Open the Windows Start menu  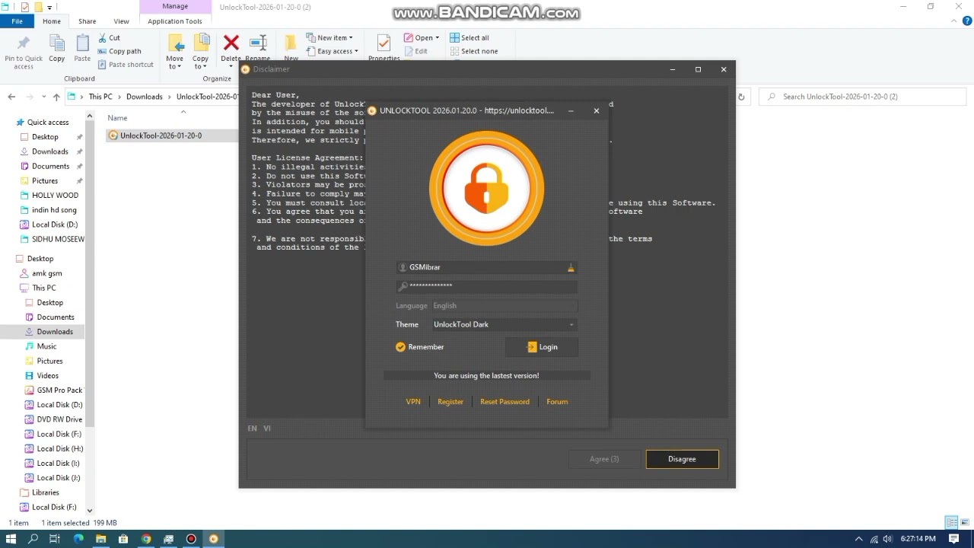tap(11, 539)
